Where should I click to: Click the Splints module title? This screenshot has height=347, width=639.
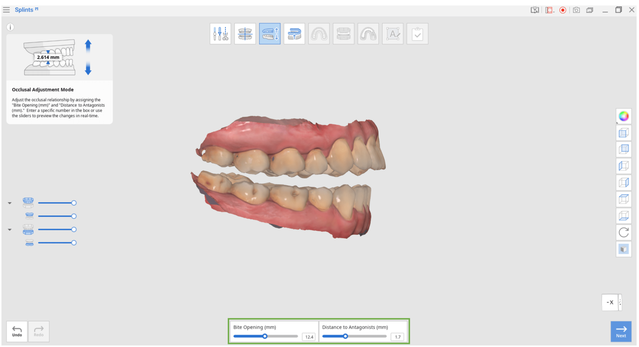(x=24, y=9)
